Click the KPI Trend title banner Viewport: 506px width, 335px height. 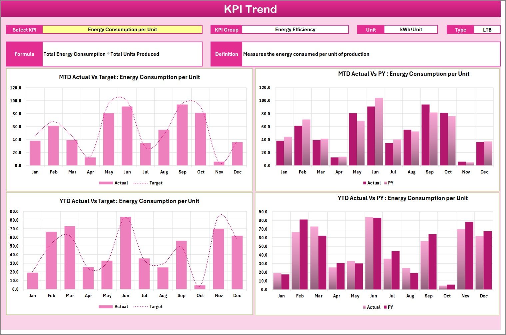point(251,9)
